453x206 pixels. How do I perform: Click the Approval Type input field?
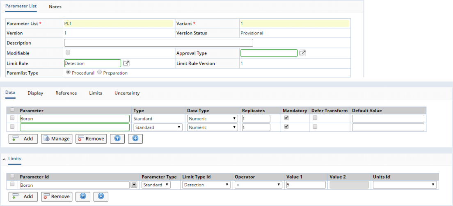coord(269,53)
